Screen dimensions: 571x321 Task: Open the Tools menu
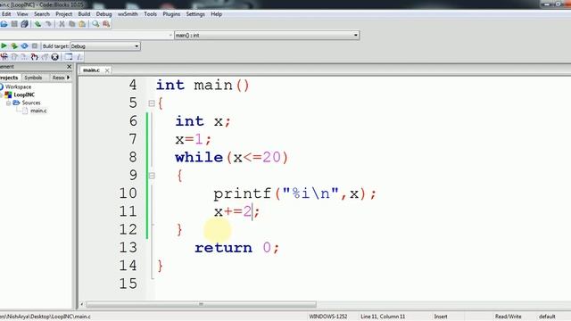pos(150,14)
